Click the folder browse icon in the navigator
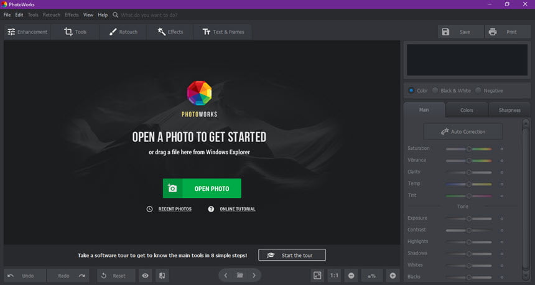The width and height of the screenshot is (535, 285). pyautogui.click(x=240, y=276)
